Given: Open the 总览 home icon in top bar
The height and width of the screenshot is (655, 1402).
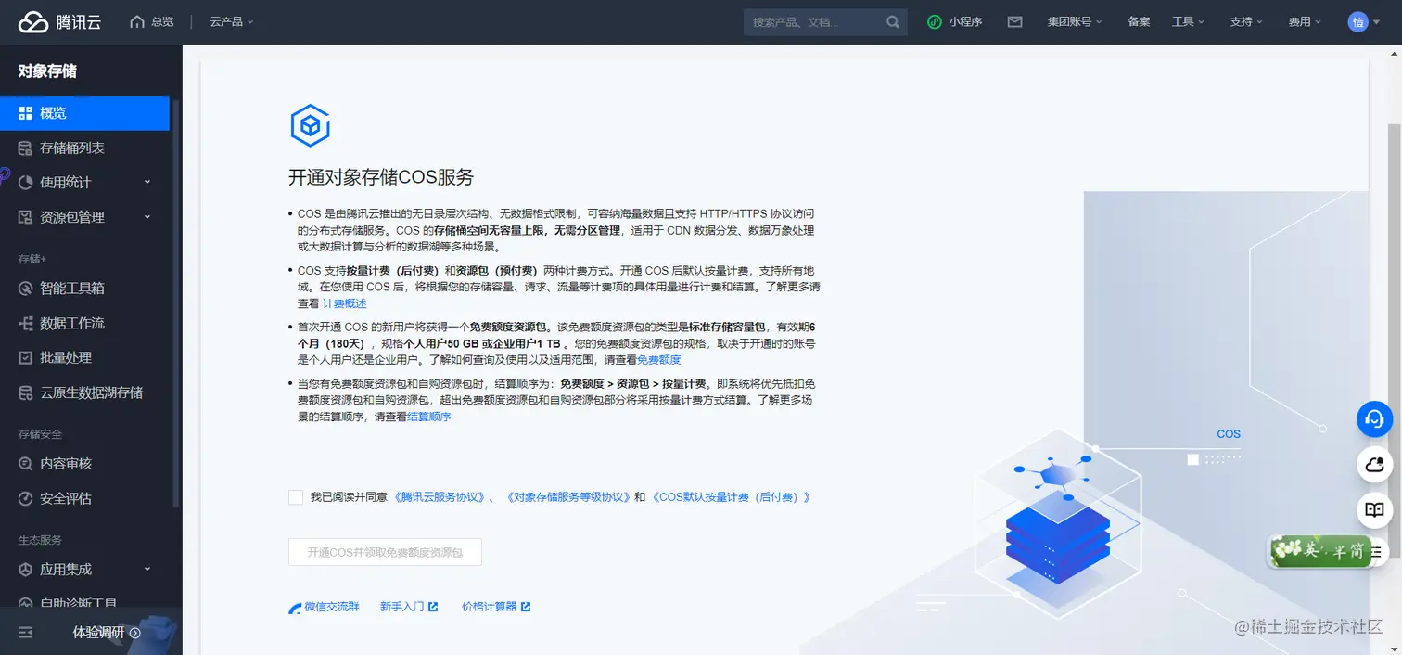Looking at the screenshot, I should (x=137, y=21).
